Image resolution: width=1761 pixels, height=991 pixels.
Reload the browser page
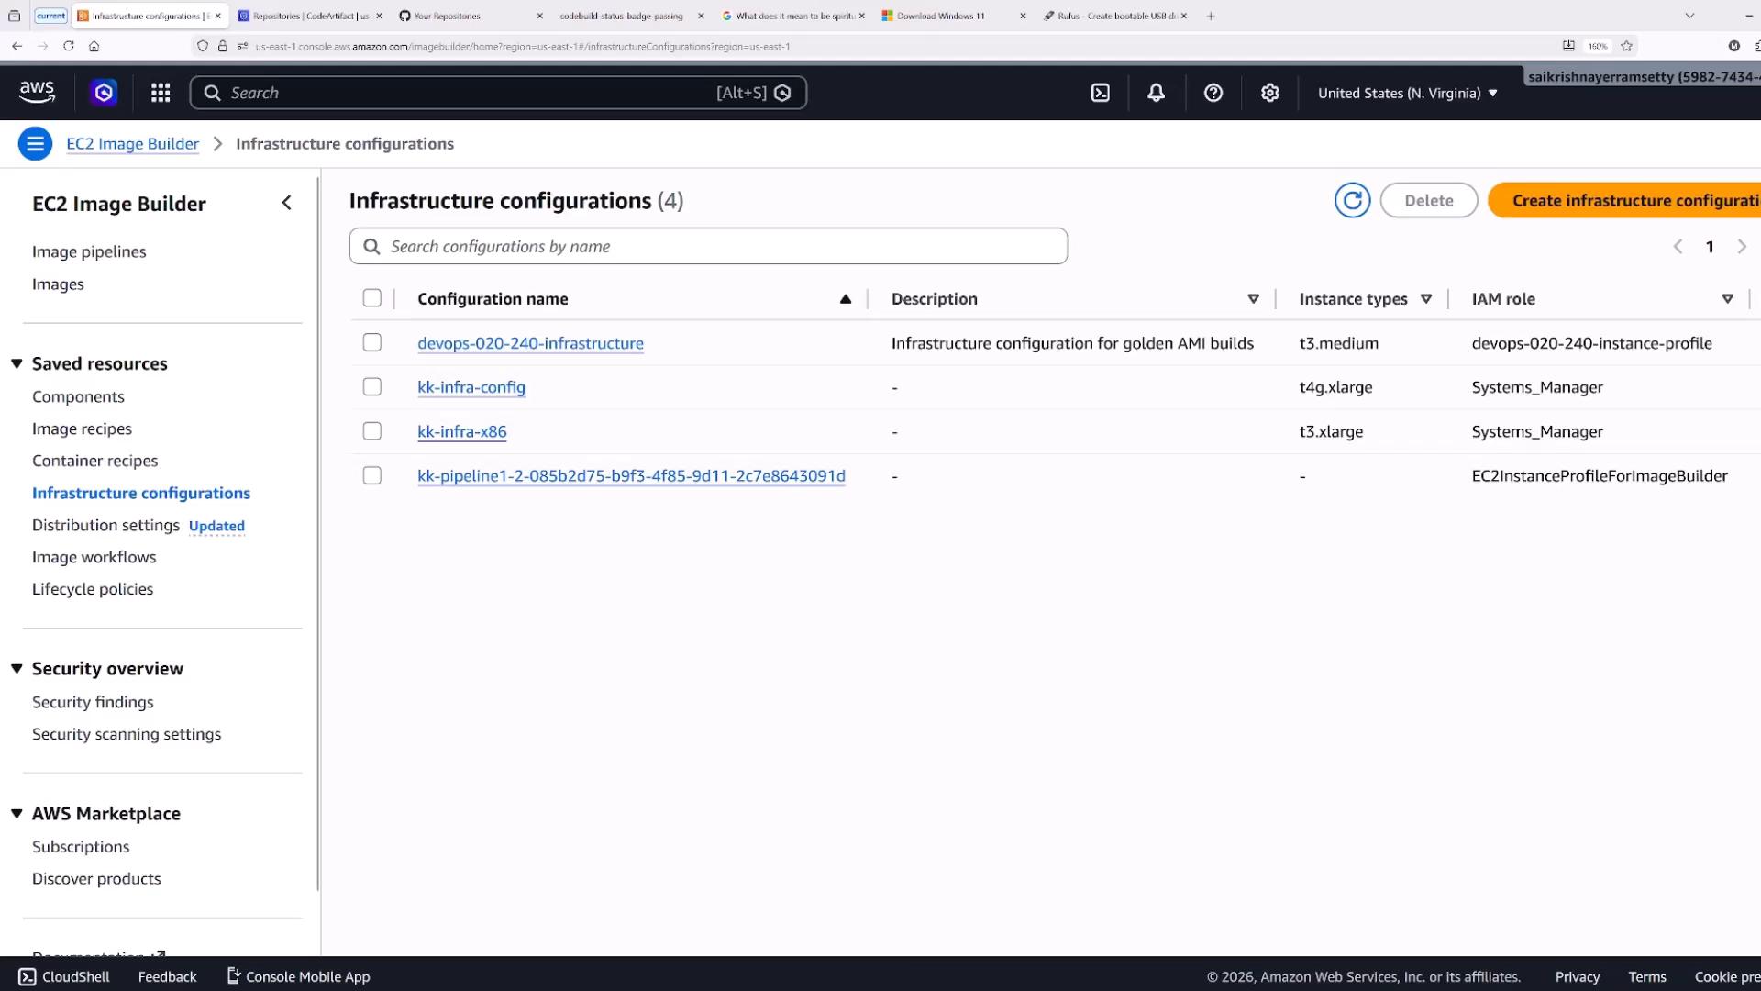pos(68,46)
